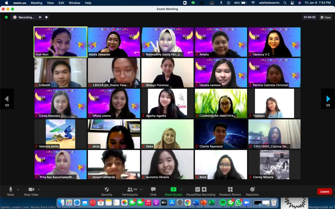335x209 pixels.
Task: Go to next gallery page
Action: point(328,99)
